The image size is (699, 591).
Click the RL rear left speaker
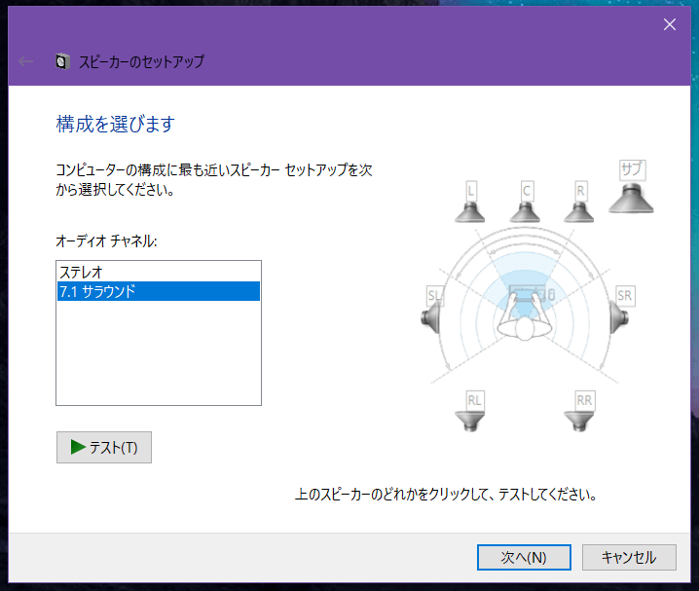[470, 422]
